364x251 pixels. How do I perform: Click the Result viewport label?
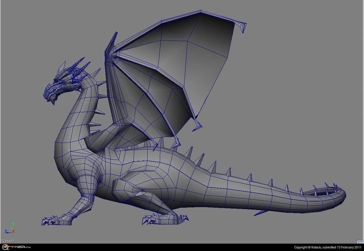8,241
